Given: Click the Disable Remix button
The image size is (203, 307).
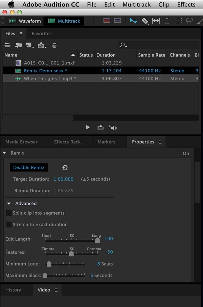Looking at the screenshot, I should point(29,167).
